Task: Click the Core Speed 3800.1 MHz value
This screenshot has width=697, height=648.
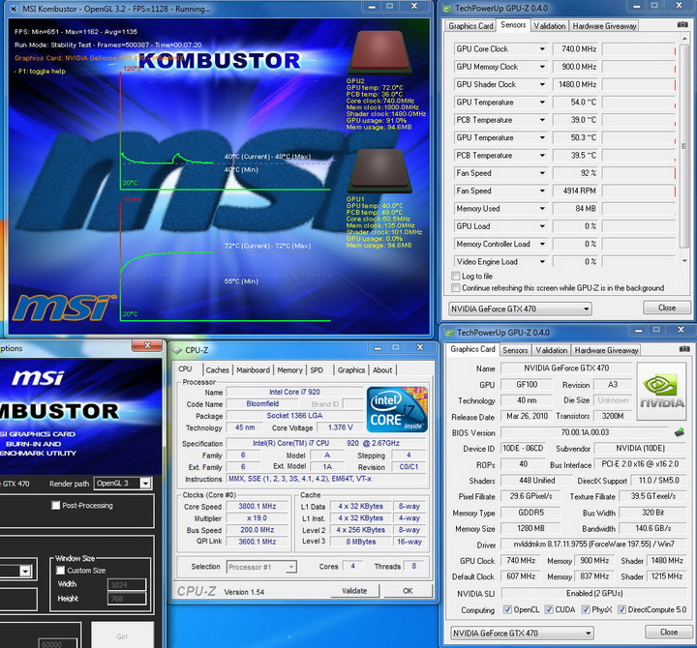Action: tap(257, 507)
